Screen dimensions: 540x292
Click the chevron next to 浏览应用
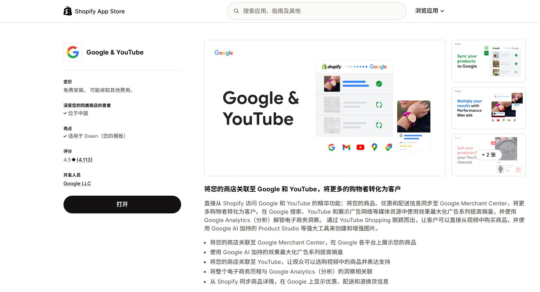[442, 11]
